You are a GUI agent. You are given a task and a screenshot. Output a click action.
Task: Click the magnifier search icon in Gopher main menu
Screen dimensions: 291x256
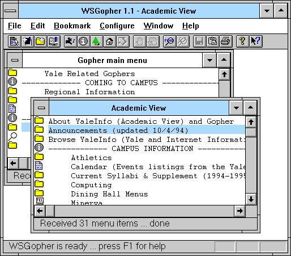(12, 137)
